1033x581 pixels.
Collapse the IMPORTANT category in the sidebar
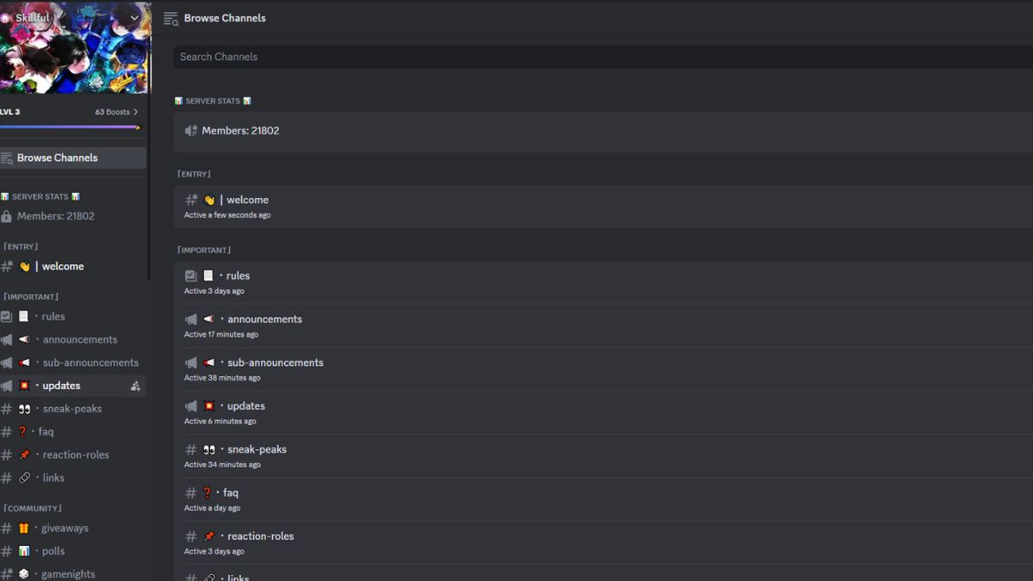pyautogui.click(x=31, y=297)
